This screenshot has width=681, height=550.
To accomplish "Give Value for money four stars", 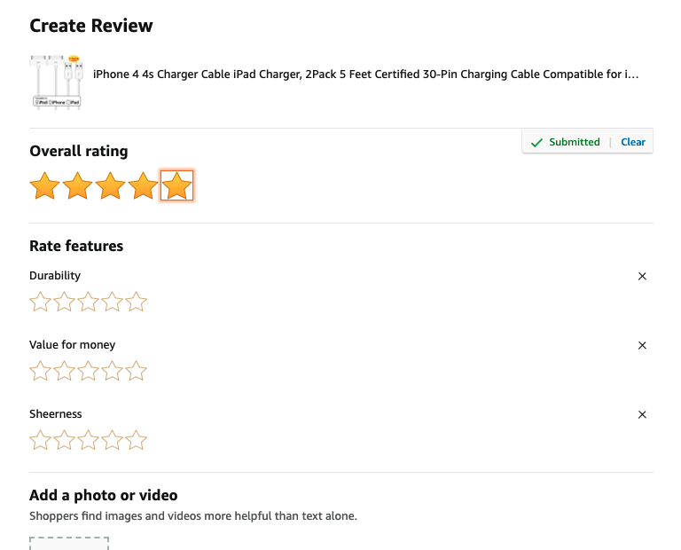I will [x=112, y=372].
